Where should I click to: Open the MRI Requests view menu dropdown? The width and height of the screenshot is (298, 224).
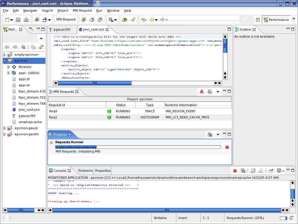point(218,92)
